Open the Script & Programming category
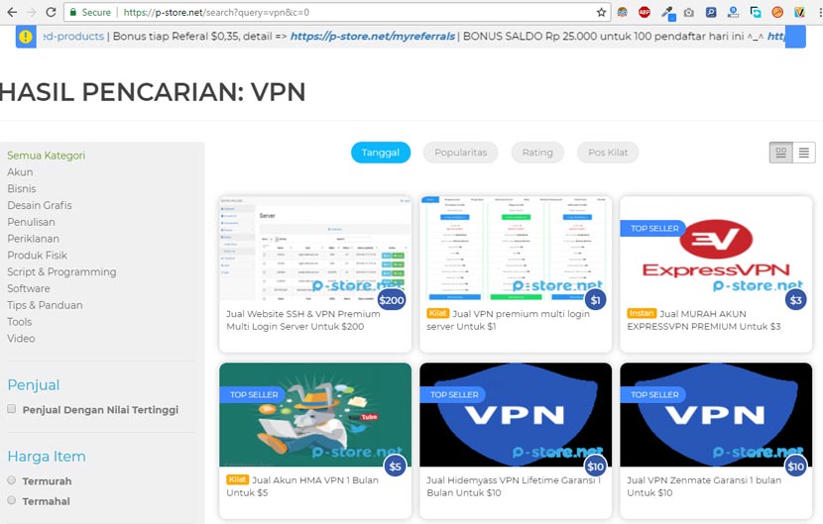823x524 pixels. [x=61, y=271]
